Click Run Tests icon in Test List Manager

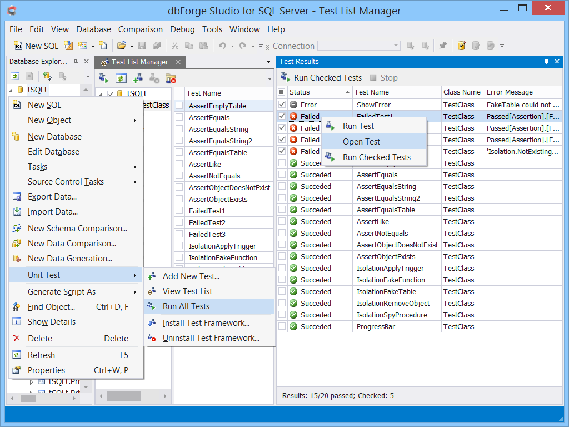(103, 78)
